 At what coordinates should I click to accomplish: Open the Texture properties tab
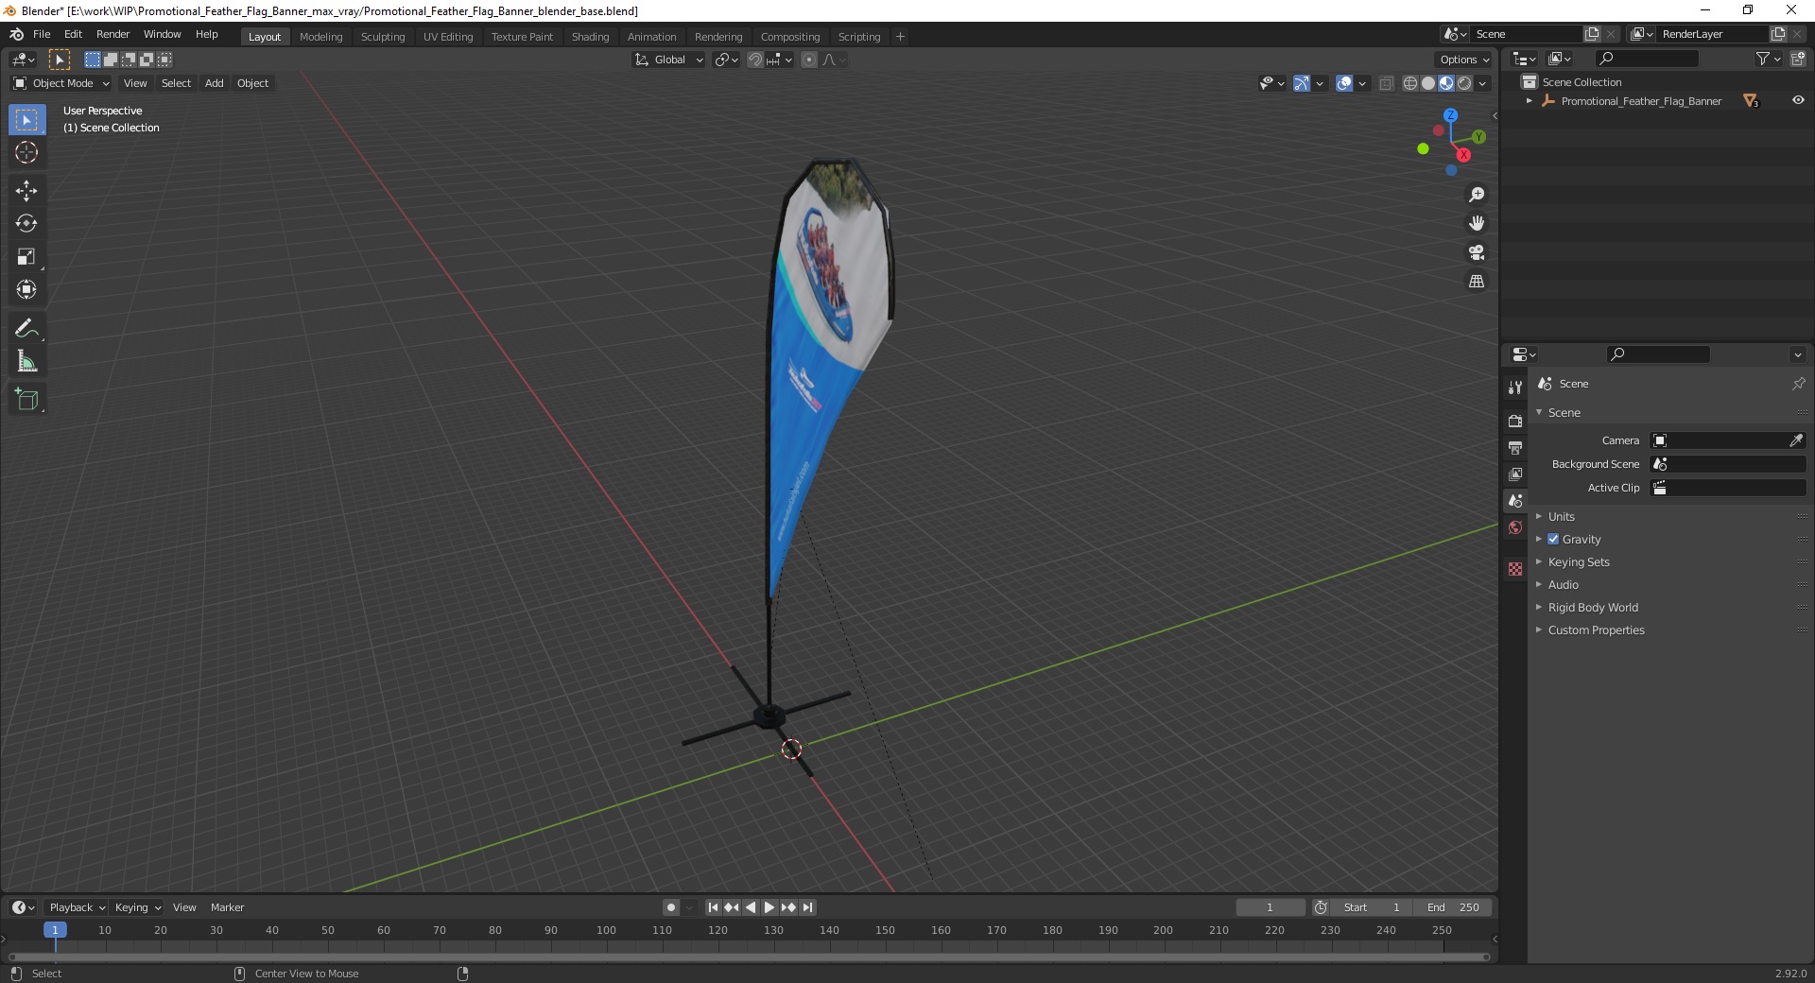(1515, 569)
